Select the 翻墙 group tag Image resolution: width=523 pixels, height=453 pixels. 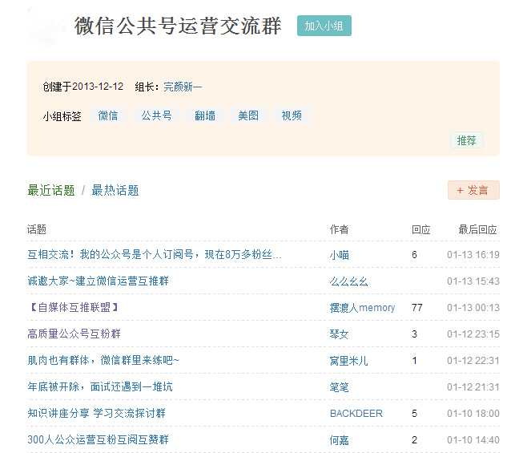pyautogui.click(x=205, y=115)
